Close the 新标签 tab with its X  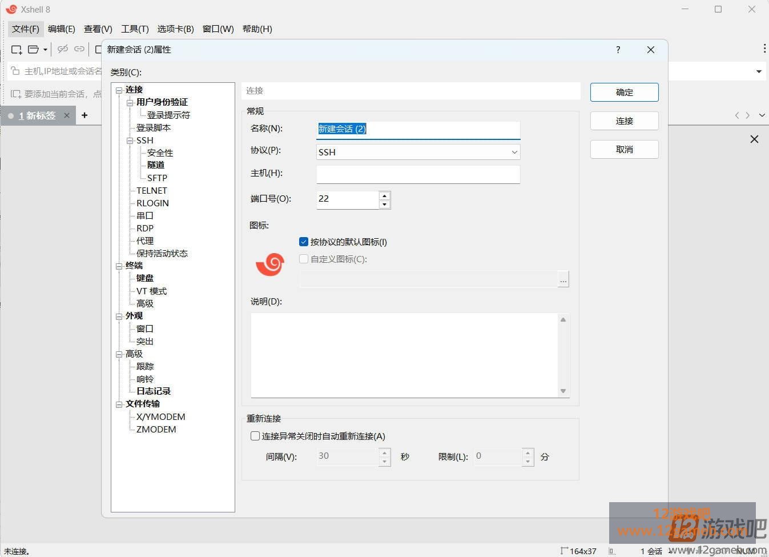pyautogui.click(x=66, y=115)
